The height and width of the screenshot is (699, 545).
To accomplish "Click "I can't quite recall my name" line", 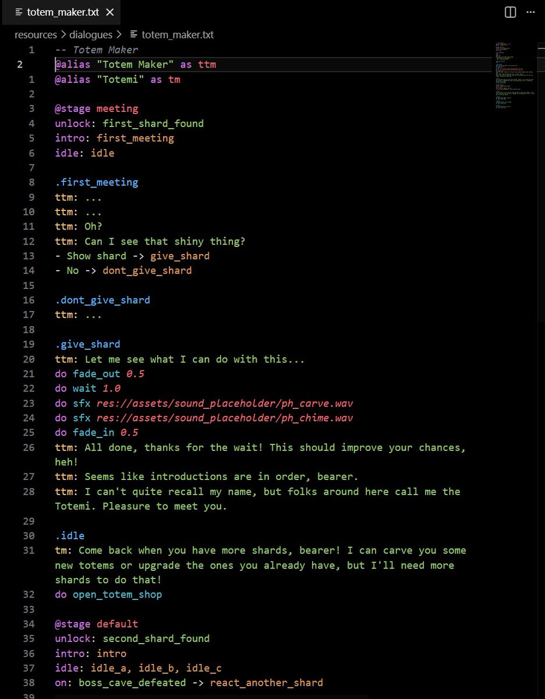I will (258, 499).
